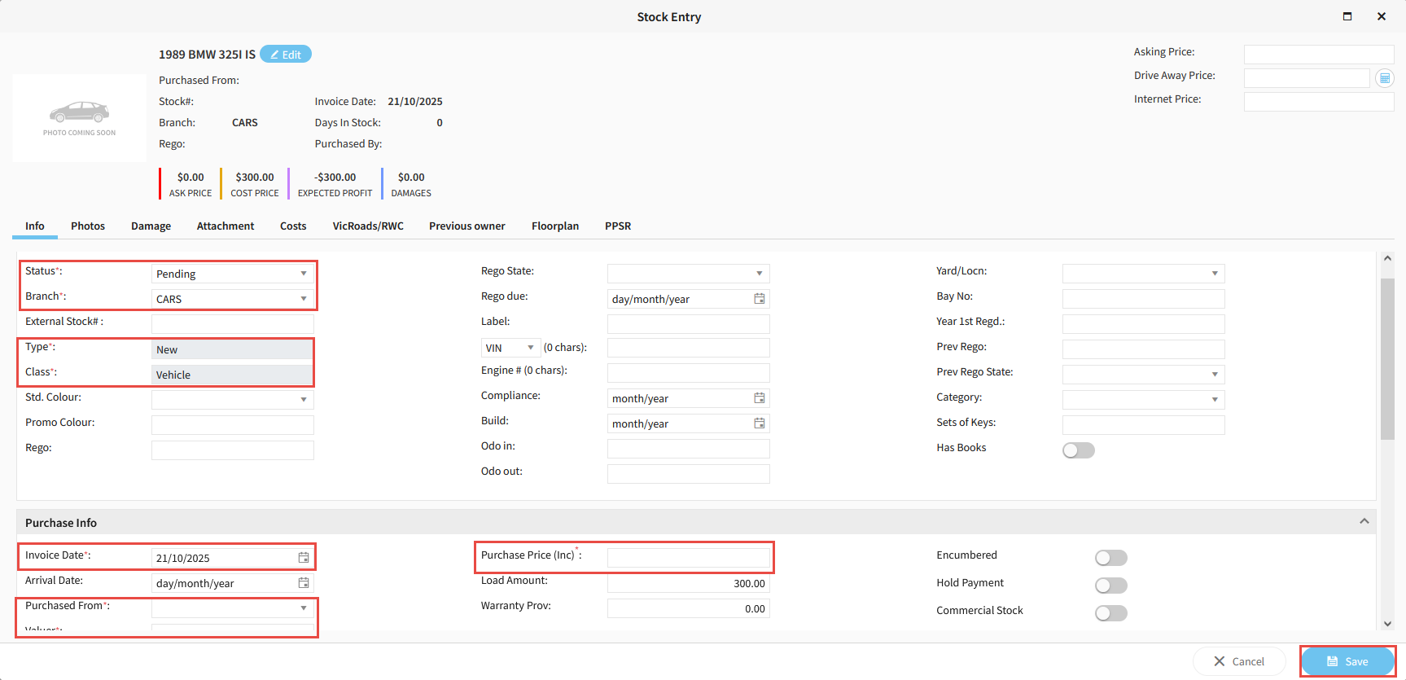Open the VicRoads/RWC tab

click(367, 226)
